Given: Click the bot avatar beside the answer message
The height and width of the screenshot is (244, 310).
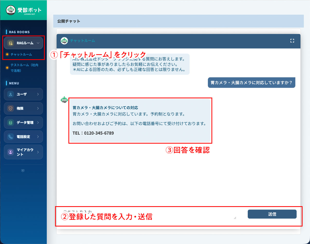Looking at the screenshot, I should coord(64,100).
